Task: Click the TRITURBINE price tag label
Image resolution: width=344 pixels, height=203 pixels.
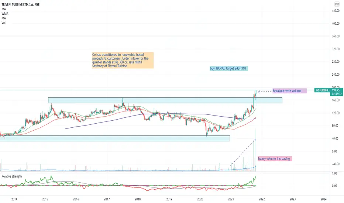Action: coord(322,90)
